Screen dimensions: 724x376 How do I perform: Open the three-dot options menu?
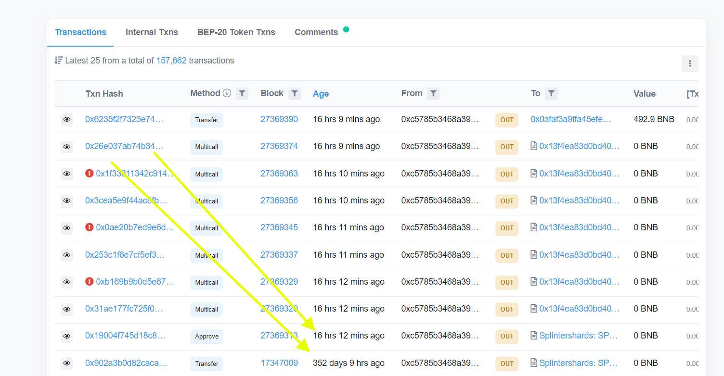pyautogui.click(x=690, y=63)
